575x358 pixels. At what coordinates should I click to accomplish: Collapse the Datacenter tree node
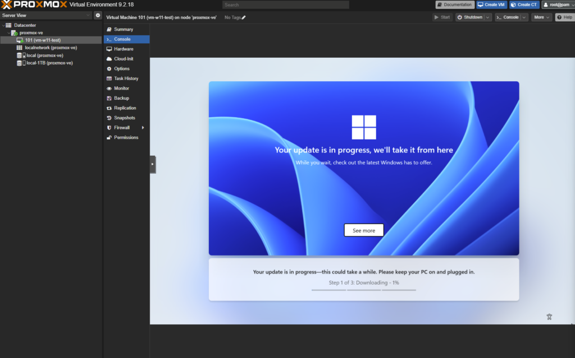pos(3,25)
